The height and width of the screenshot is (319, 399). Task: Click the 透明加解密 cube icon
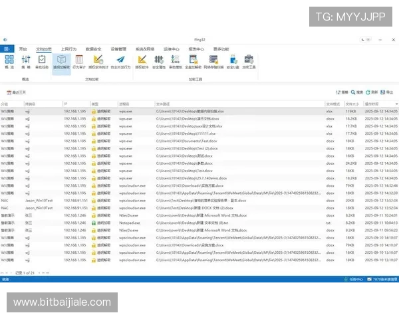coord(61,62)
